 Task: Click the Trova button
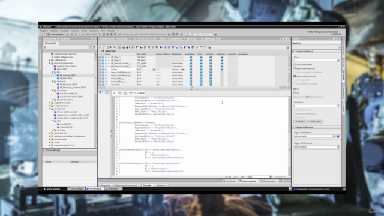point(308,97)
